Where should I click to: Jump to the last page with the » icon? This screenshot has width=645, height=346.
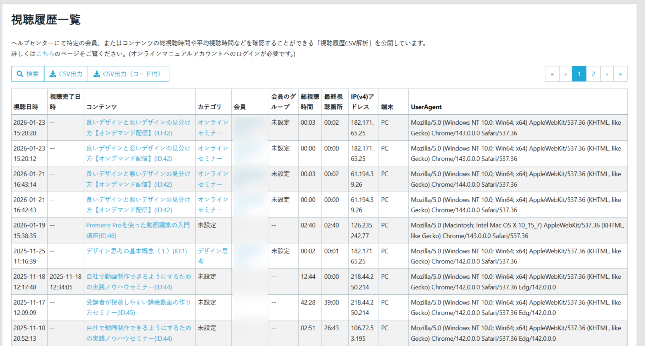(x=621, y=74)
